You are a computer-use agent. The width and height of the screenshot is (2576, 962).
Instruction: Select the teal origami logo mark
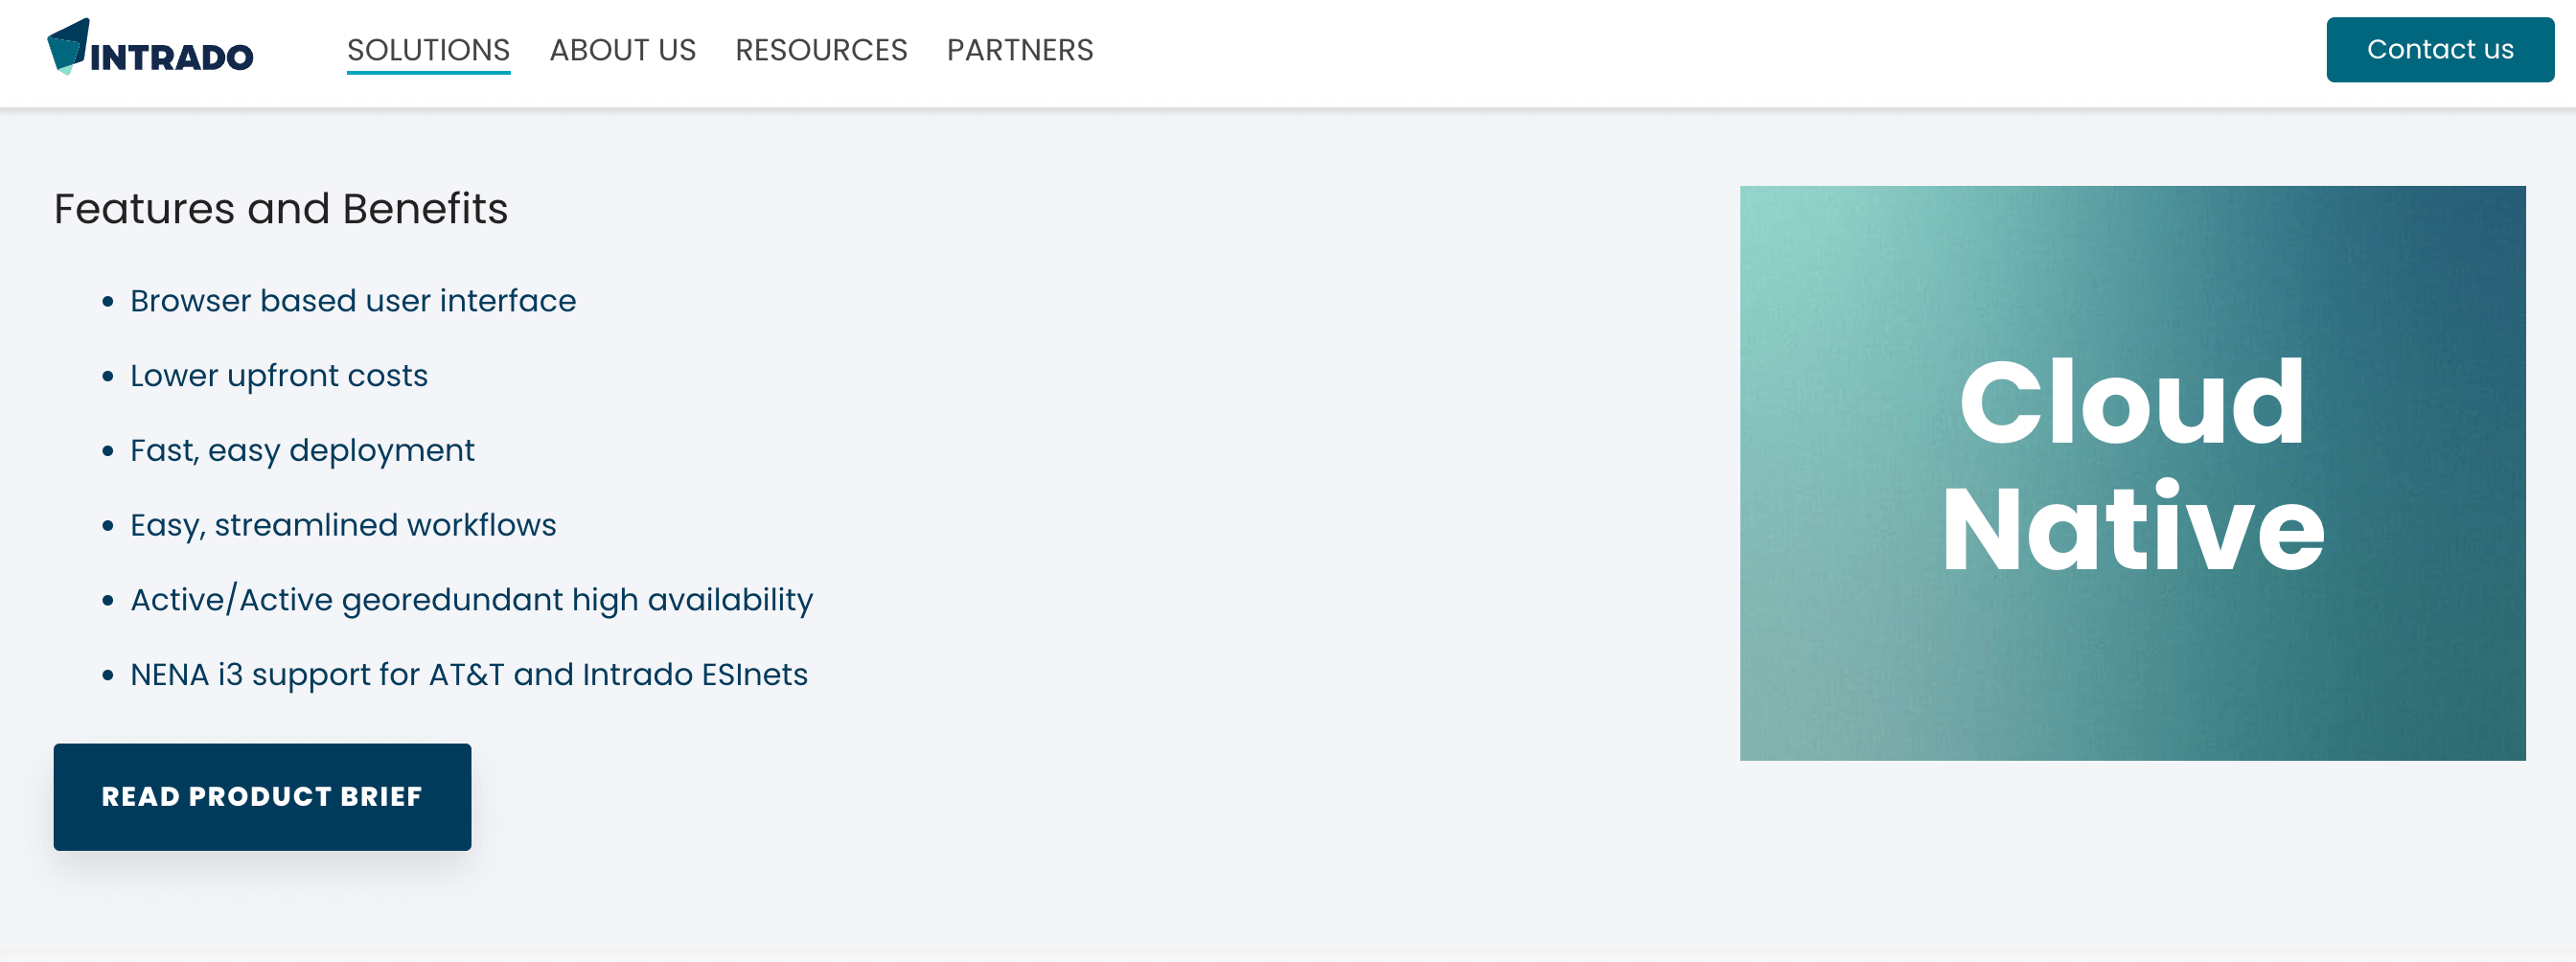pos(70,47)
